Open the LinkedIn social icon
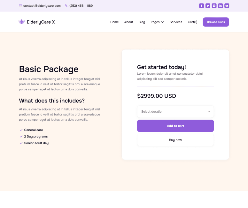Image resolution: width=248 pixels, height=208 pixels. [220, 6]
